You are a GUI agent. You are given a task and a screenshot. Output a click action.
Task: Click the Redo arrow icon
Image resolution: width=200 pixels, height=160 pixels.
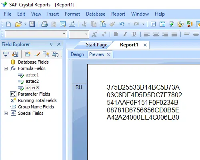136,24
